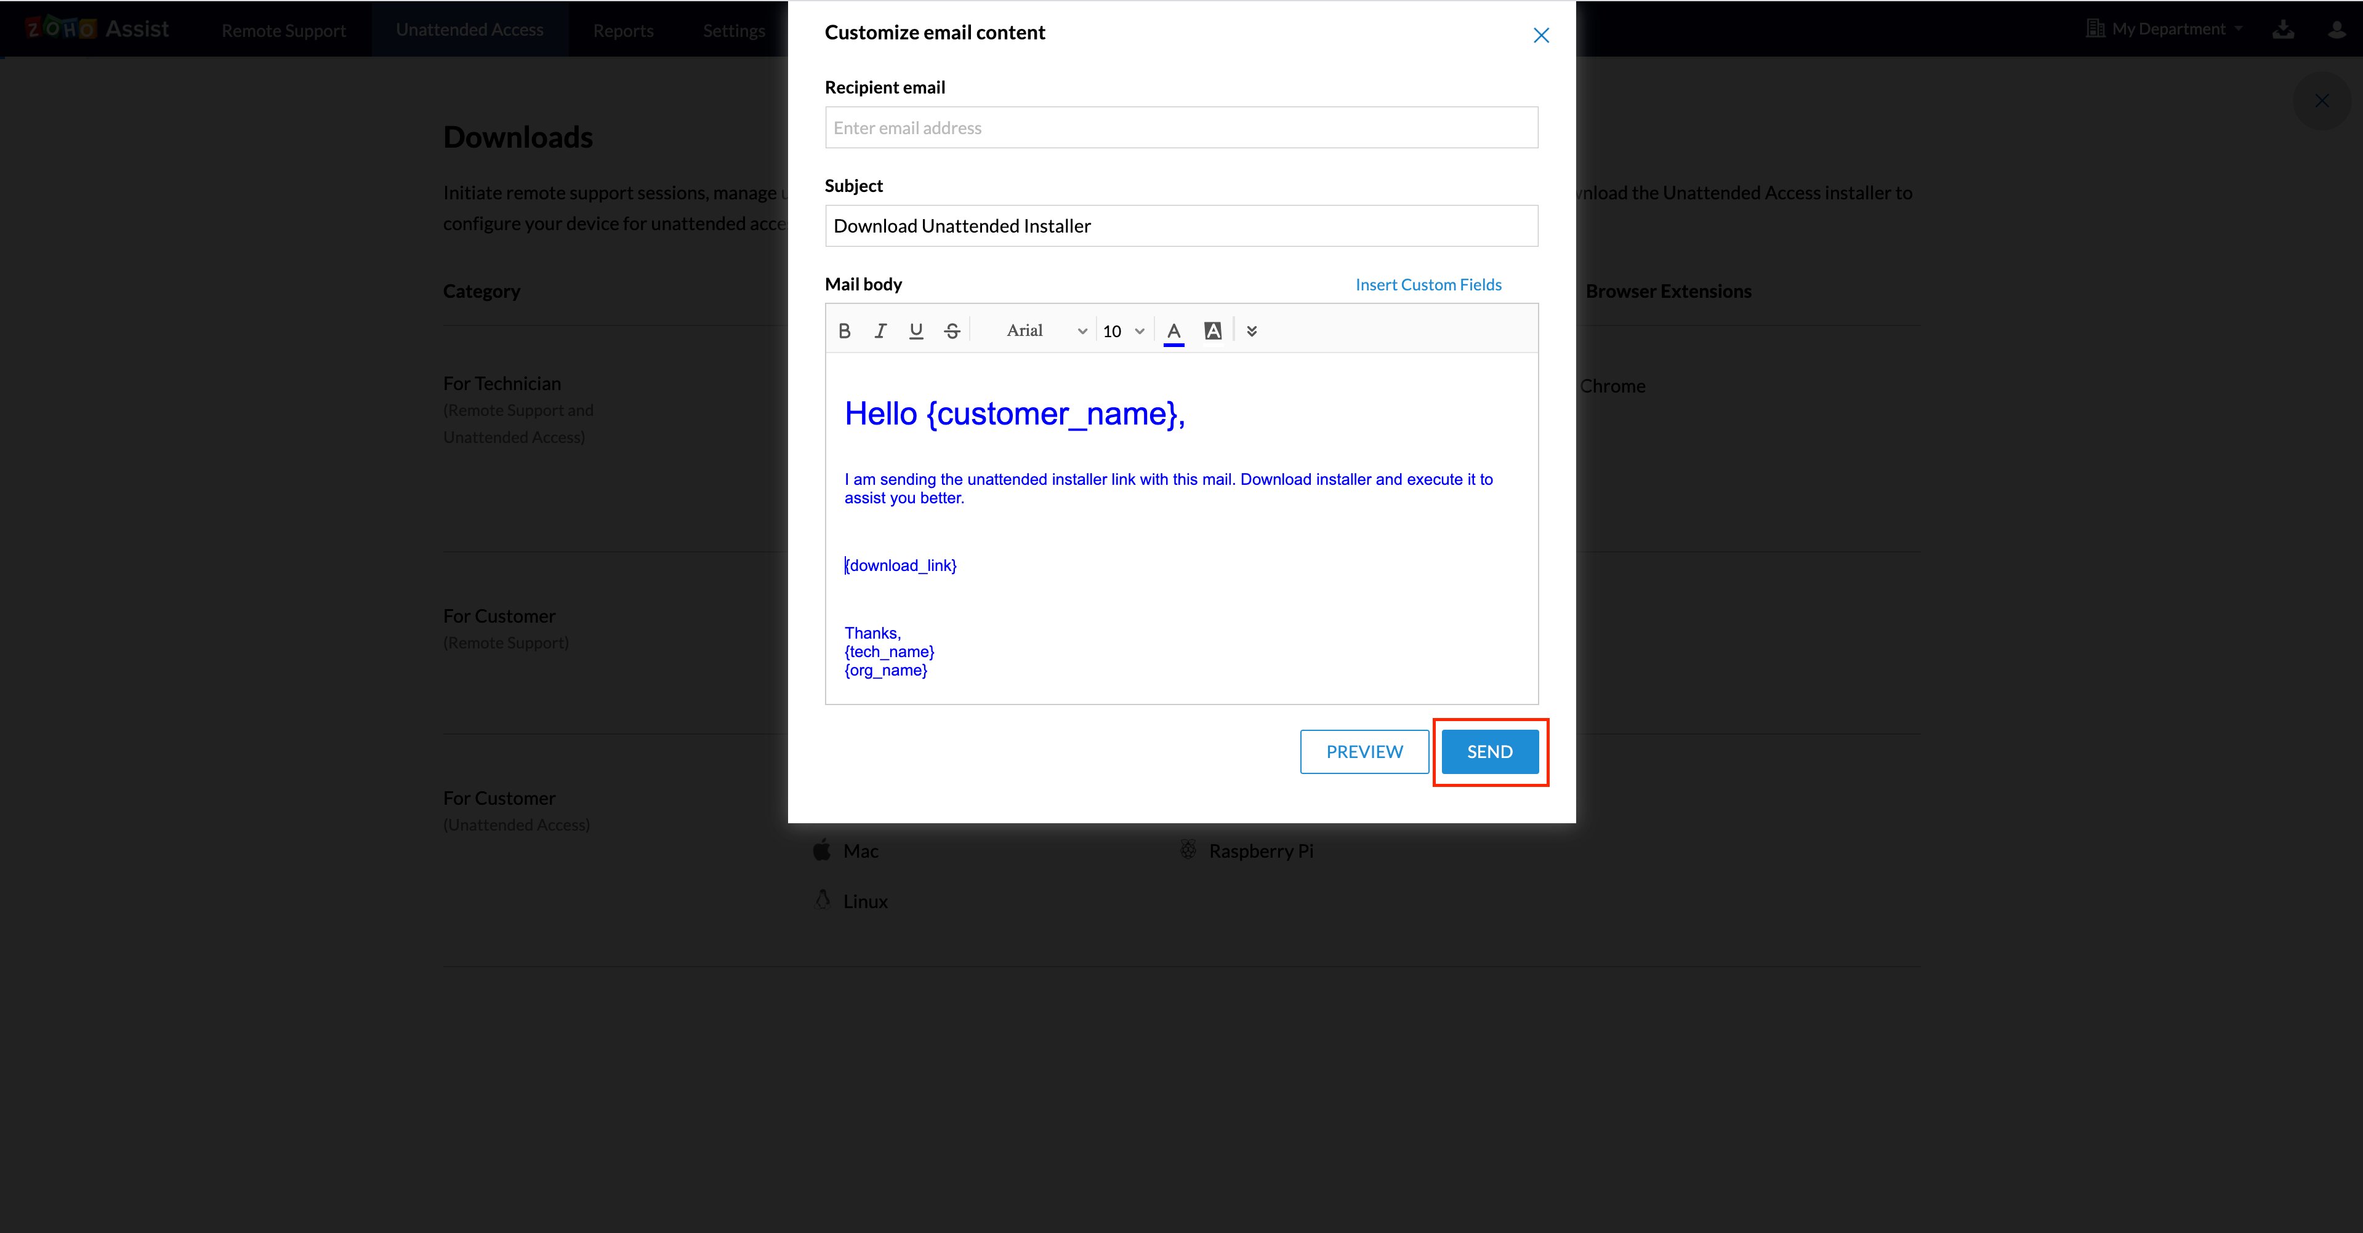Viewport: 2363px width, 1233px height.
Task: Click the Zoho Assist logo
Action: 96,28
